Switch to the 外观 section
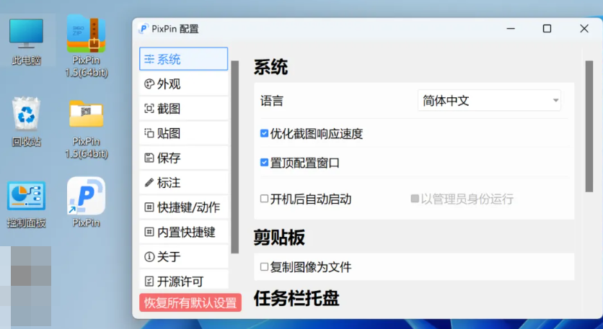 (x=183, y=84)
